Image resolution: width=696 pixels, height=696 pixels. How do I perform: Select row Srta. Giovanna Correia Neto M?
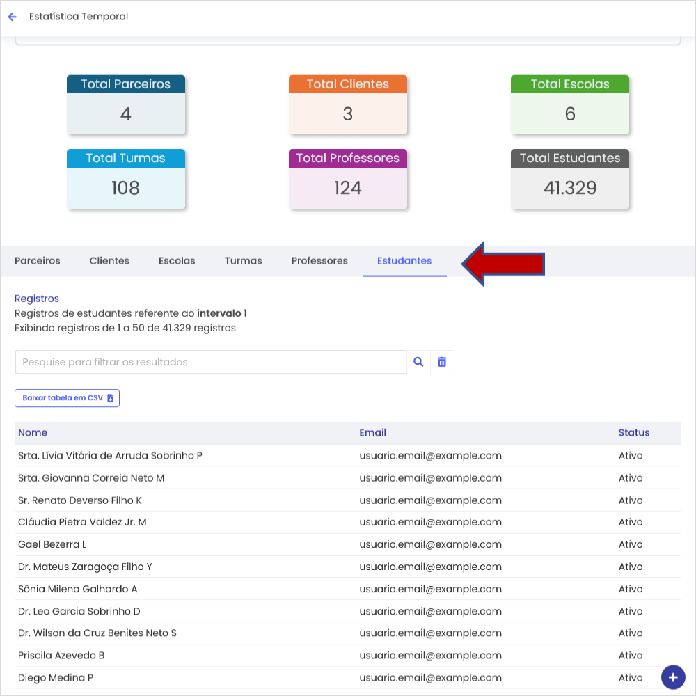tap(348, 478)
